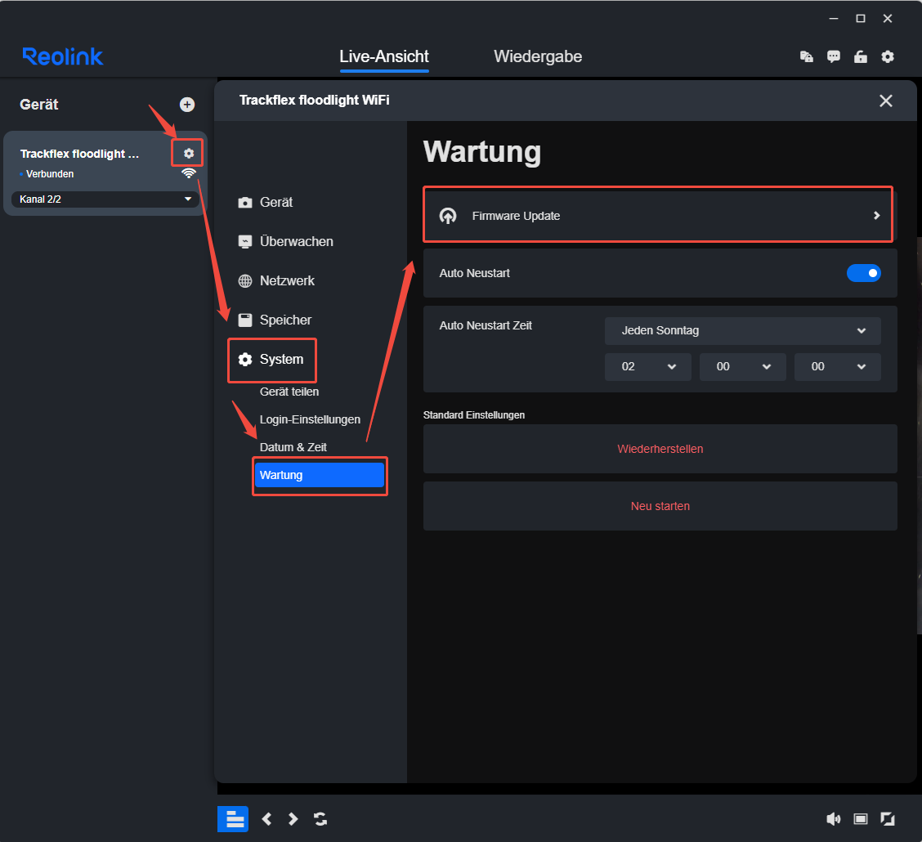922x842 pixels.
Task: Open the chat message icon in header
Action: point(833,56)
